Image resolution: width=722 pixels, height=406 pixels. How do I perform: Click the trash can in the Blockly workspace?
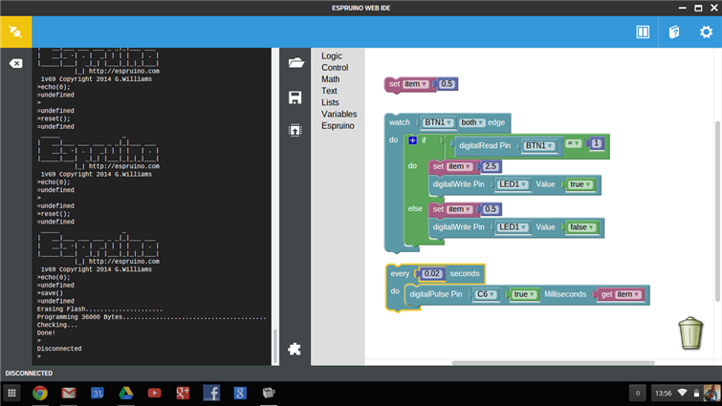click(x=690, y=332)
